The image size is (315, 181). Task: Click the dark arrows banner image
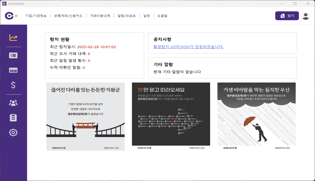click(171, 116)
